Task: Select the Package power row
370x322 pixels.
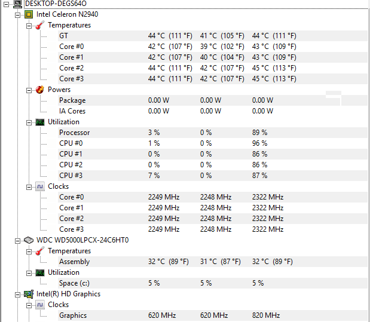Action: tap(72, 100)
